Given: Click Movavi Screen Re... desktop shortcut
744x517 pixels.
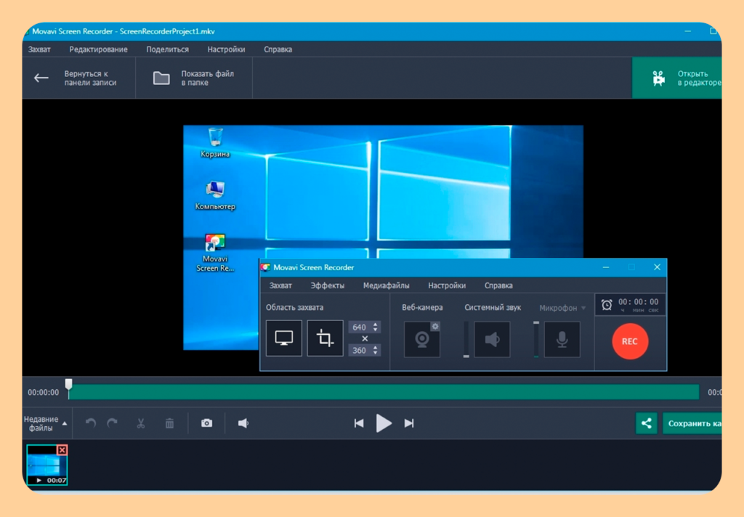Looking at the screenshot, I should [215, 253].
